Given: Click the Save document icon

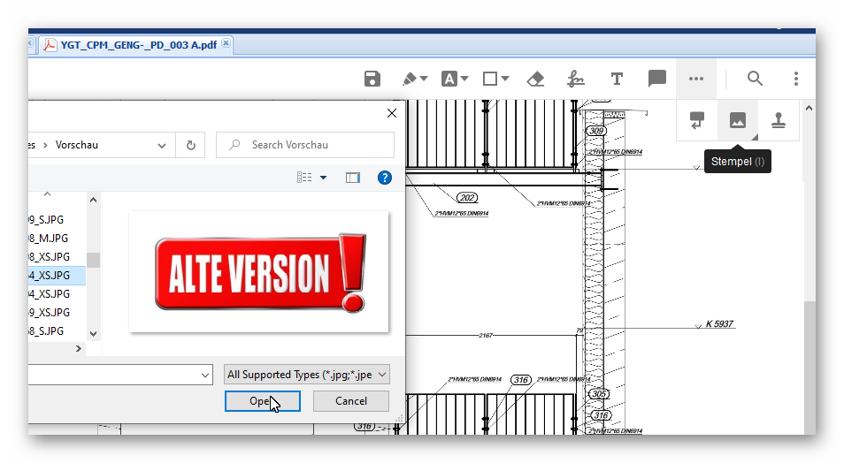Looking at the screenshot, I should coord(372,79).
